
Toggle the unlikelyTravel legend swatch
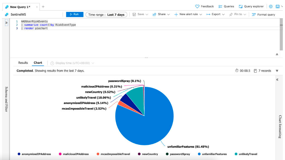coord(236,154)
